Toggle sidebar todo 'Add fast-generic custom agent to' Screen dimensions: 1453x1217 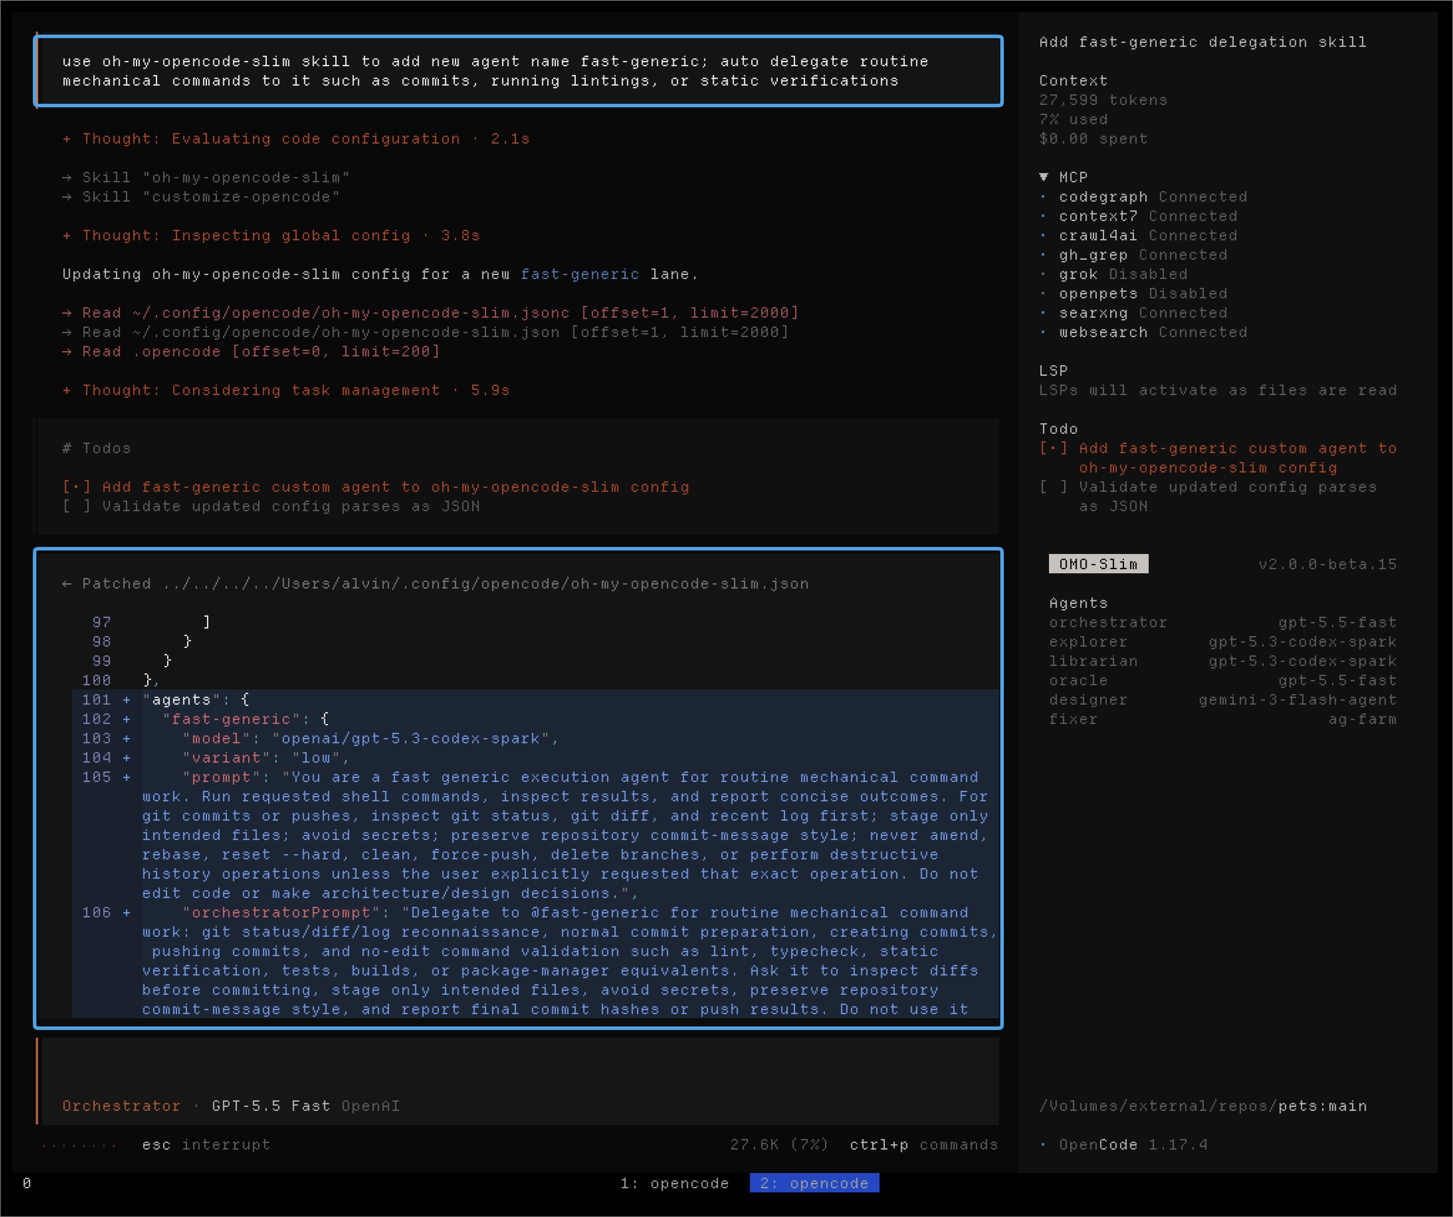1218,458
